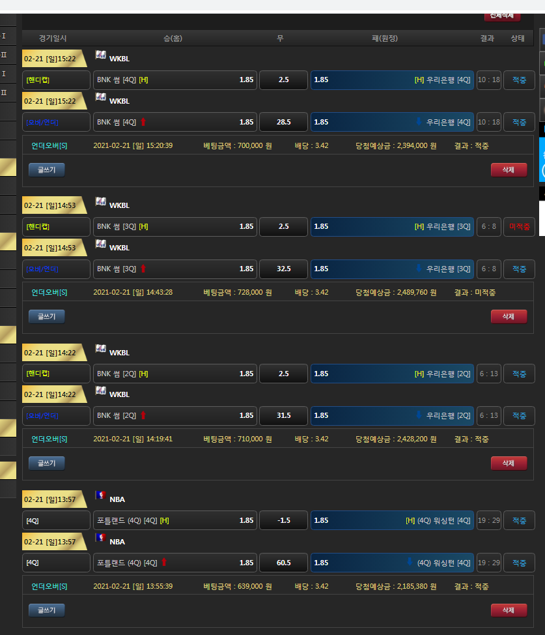
Task: Delete the bet placed at 14:43:28
Action: (x=509, y=316)
